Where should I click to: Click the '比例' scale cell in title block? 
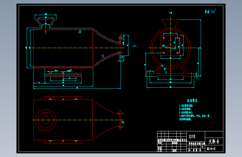203,144
